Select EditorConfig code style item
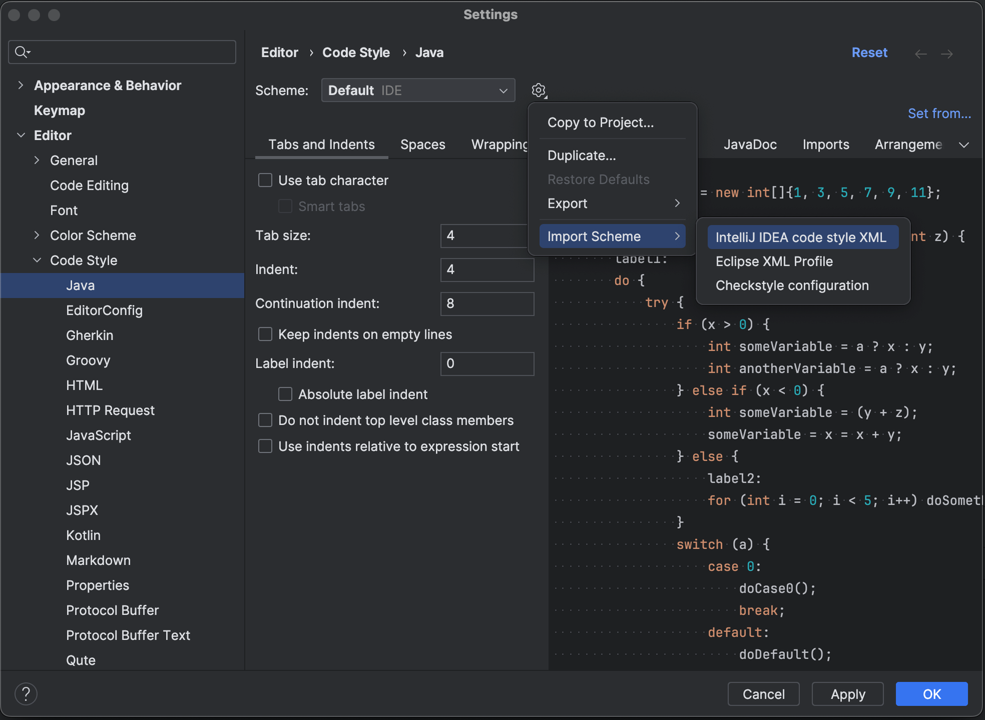Screen dimensions: 985x720 pos(104,311)
